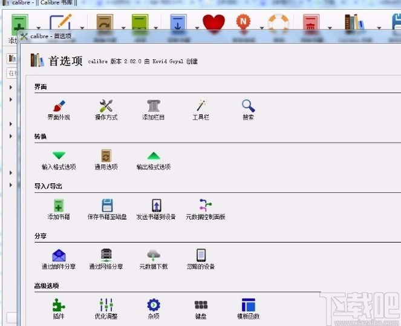Click Add books icon in main calibre toolbar

point(19,22)
